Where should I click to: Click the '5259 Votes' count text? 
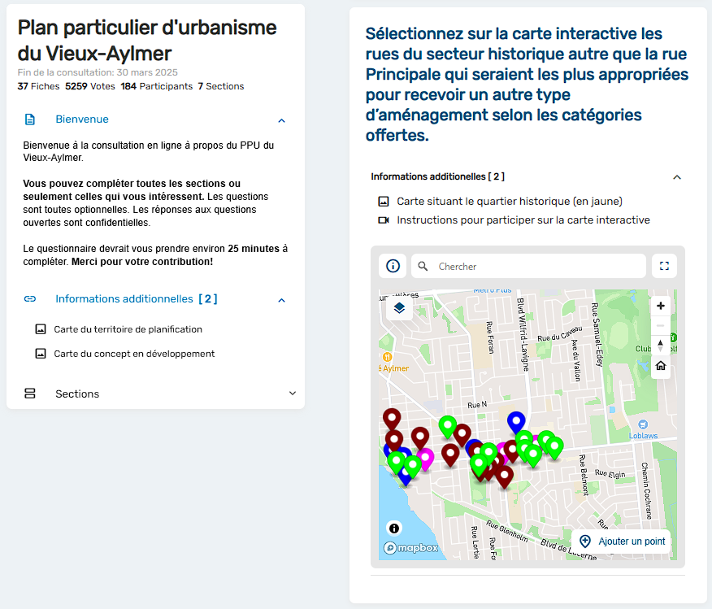pos(90,86)
